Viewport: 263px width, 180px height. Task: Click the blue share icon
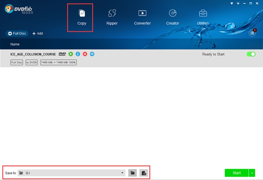(x=92, y=54)
